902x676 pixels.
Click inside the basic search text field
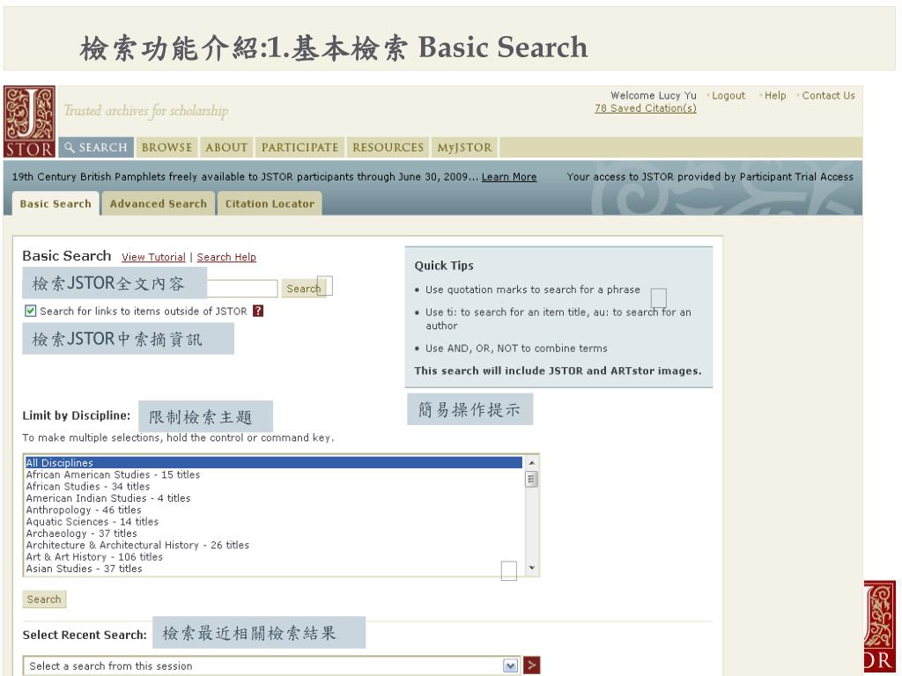click(241, 288)
